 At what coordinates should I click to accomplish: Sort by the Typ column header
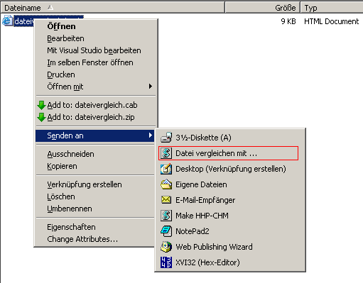tap(332, 8)
